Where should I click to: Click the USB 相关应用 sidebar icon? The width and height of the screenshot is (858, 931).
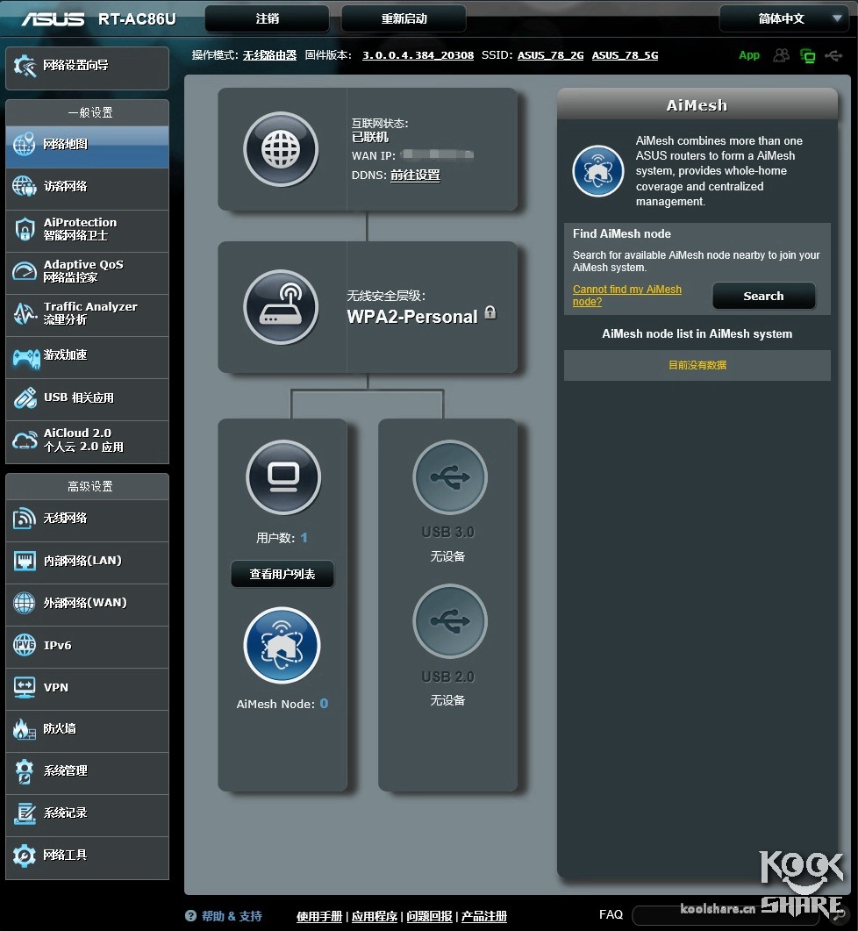pos(25,398)
